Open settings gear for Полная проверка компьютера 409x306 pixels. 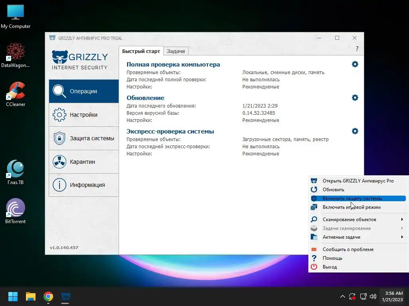[355, 64]
